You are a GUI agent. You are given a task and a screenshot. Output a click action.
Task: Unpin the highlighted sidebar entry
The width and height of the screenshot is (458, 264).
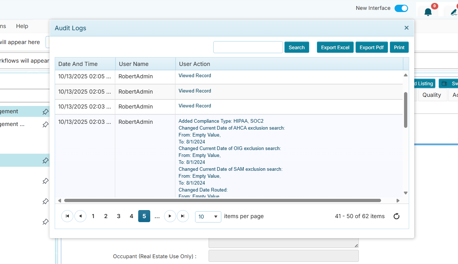point(45,161)
